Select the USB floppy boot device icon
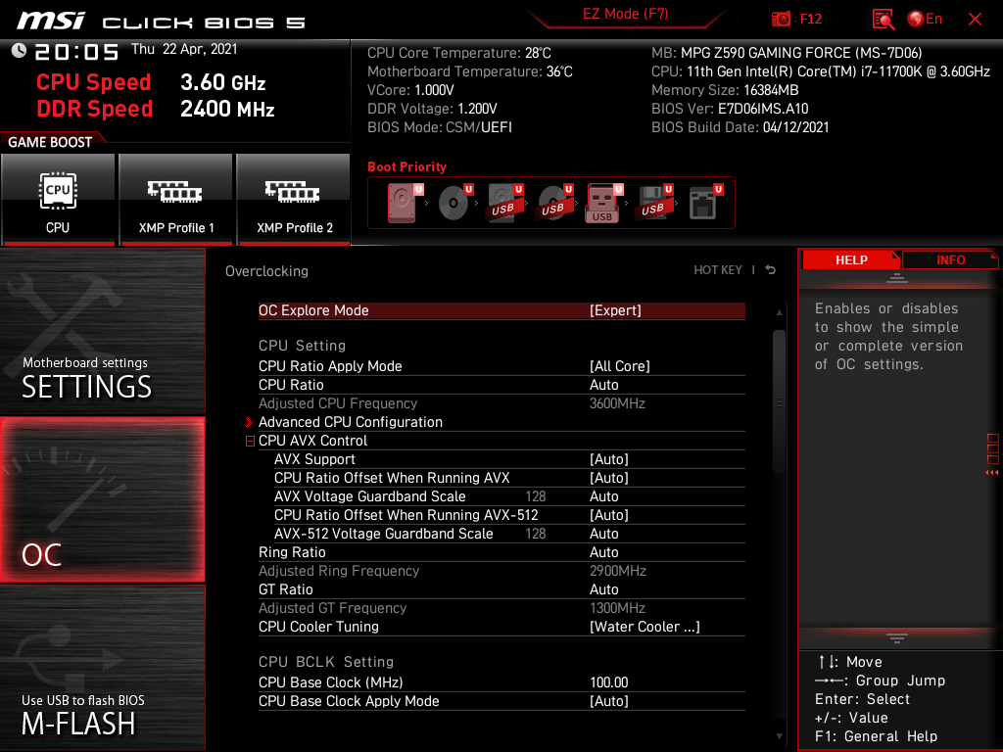Image resolution: width=1003 pixels, height=752 pixels. click(x=655, y=203)
